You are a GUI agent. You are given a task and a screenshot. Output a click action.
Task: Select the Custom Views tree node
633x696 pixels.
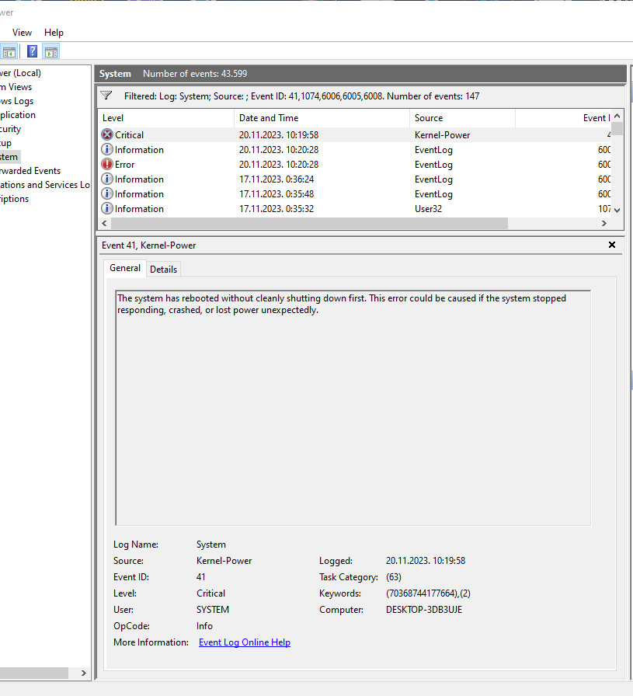coord(16,87)
